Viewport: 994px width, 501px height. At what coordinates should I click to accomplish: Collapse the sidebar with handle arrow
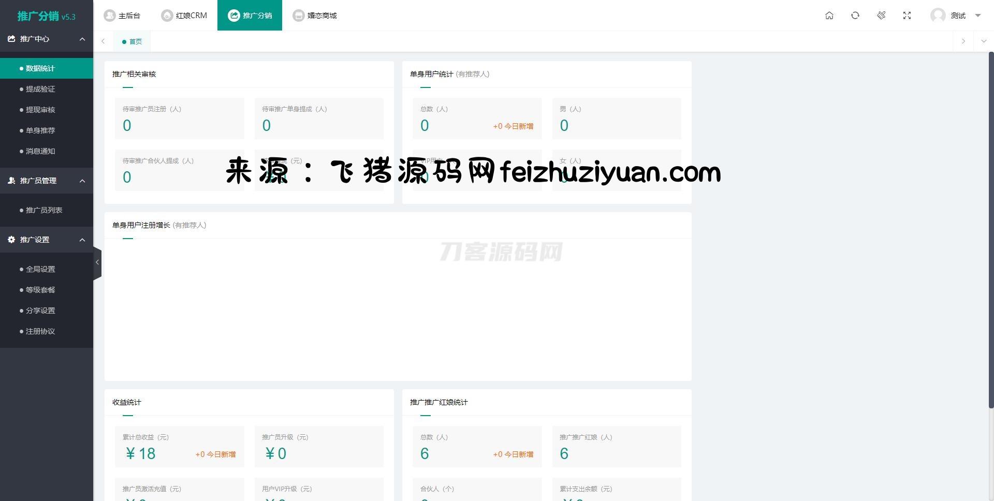click(97, 263)
